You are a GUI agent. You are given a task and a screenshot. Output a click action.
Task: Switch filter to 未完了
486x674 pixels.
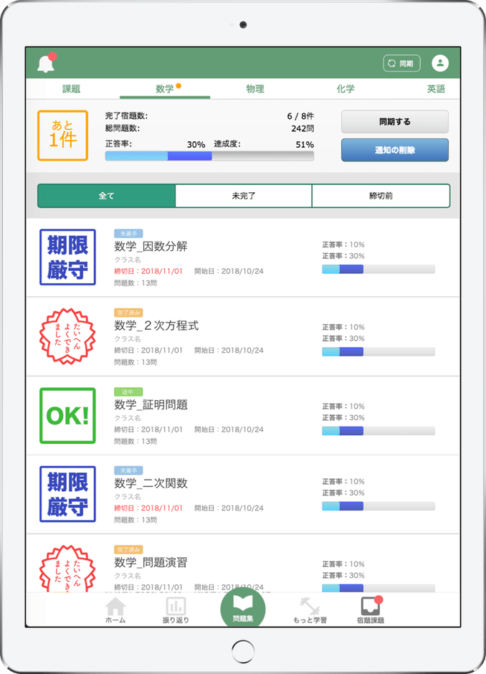coord(244,196)
